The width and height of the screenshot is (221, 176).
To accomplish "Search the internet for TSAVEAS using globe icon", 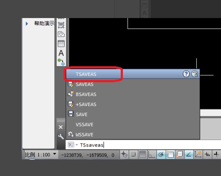I will (x=194, y=74).
